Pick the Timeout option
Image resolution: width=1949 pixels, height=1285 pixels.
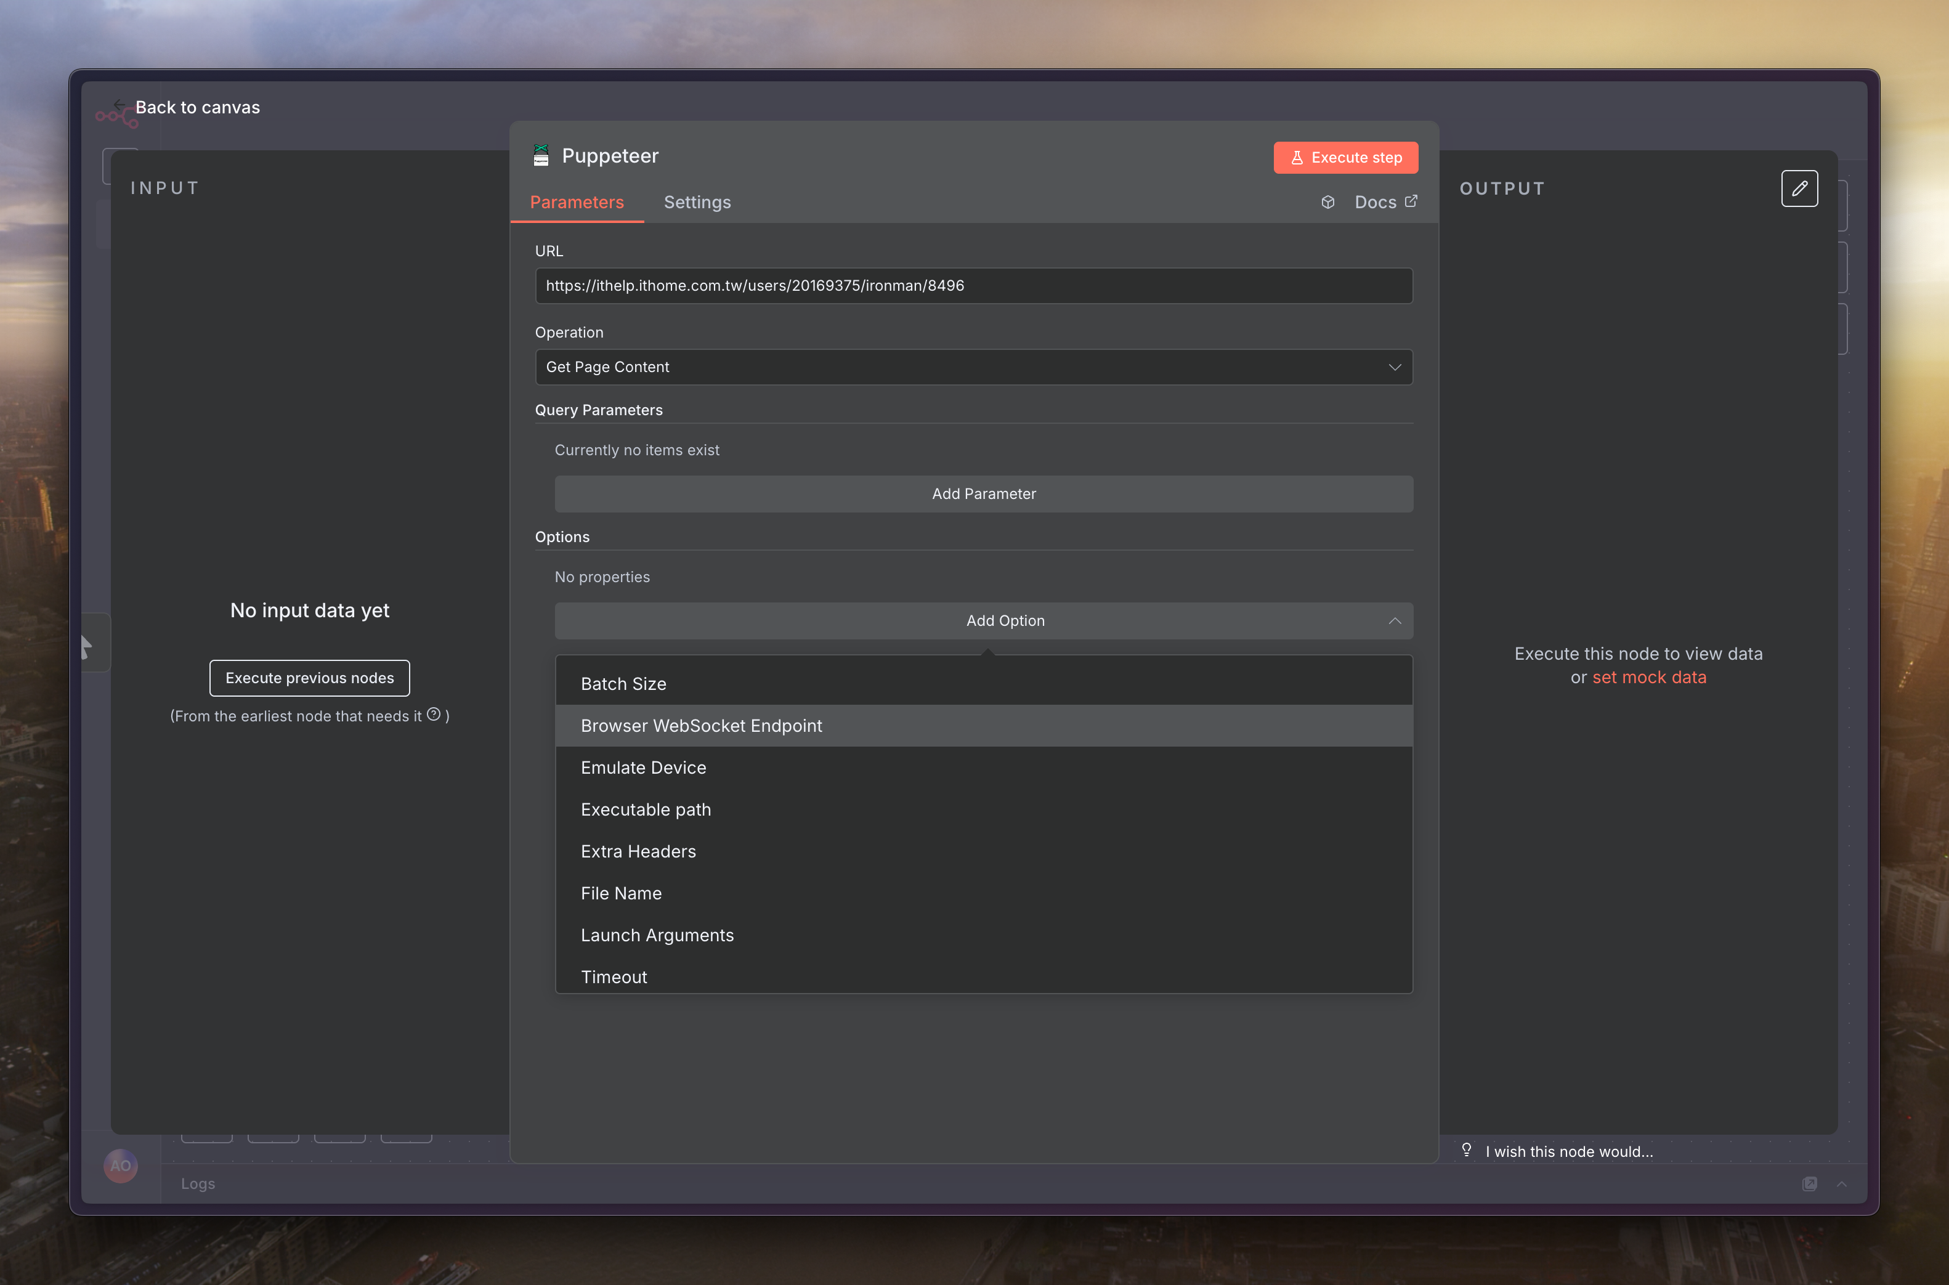click(614, 977)
